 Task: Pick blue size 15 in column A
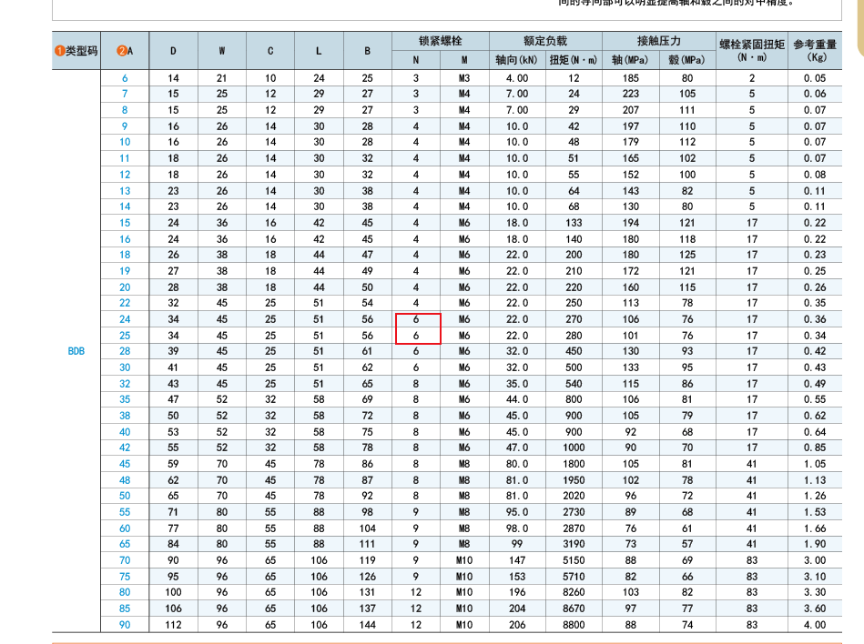(125, 223)
